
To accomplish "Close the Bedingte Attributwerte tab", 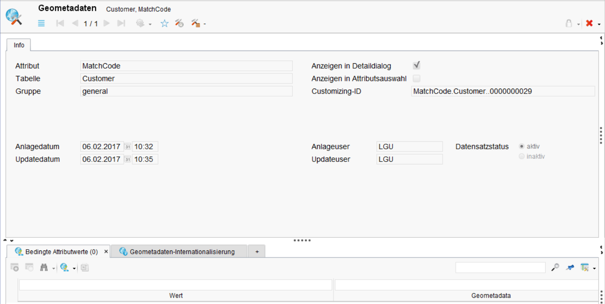I will point(106,252).
